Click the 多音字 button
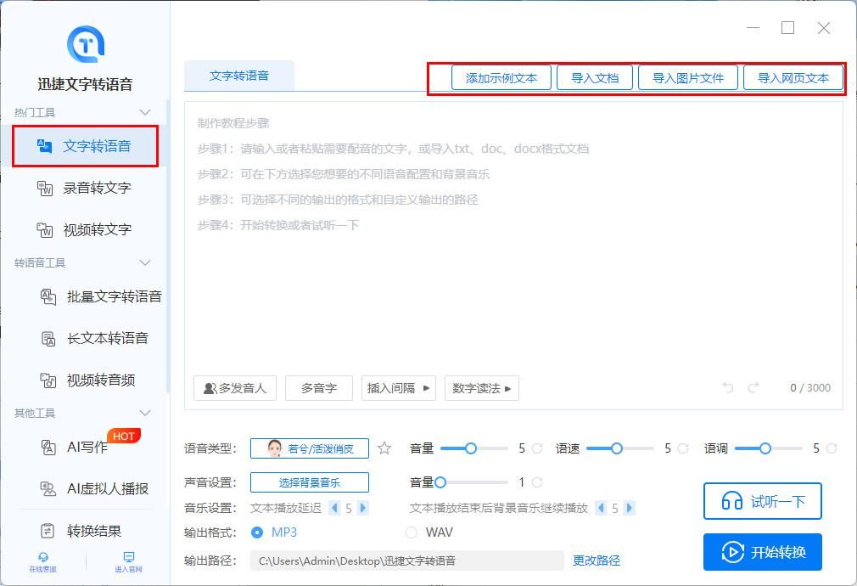The height and width of the screenshot is (586, 857). (x=319, y=388)
